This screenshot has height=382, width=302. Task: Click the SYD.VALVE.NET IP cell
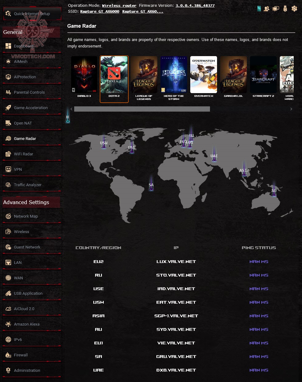coord(176,329)
